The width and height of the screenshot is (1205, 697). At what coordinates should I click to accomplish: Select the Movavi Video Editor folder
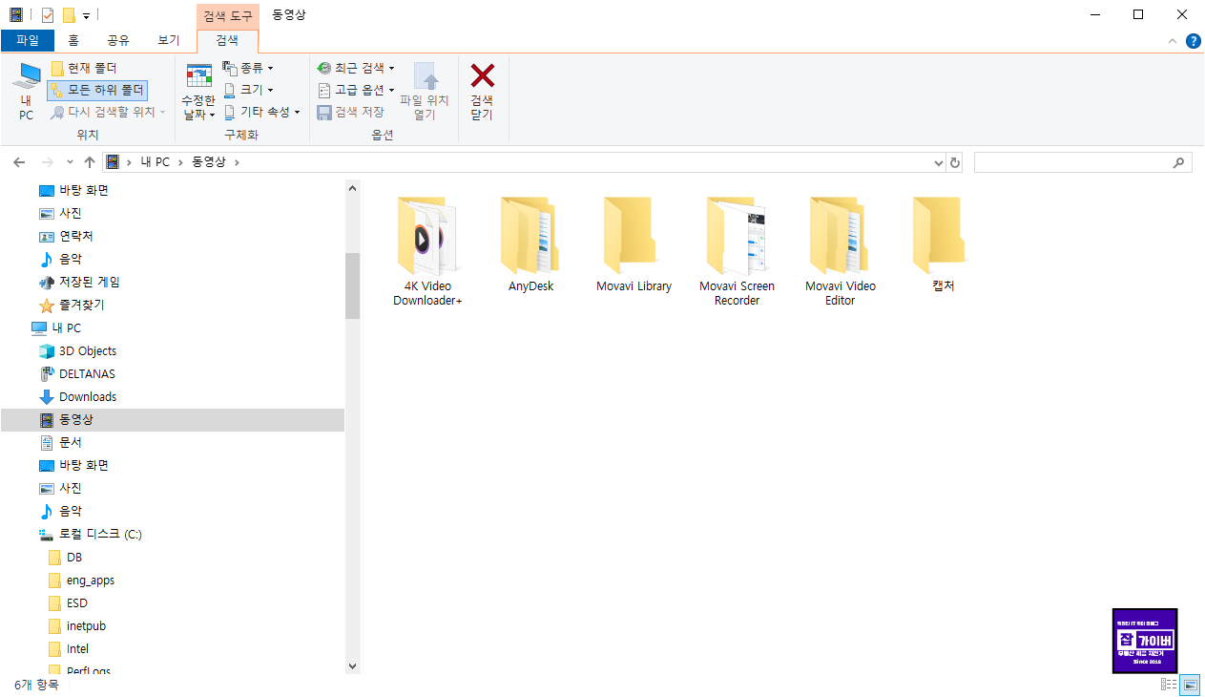[840, 251]
